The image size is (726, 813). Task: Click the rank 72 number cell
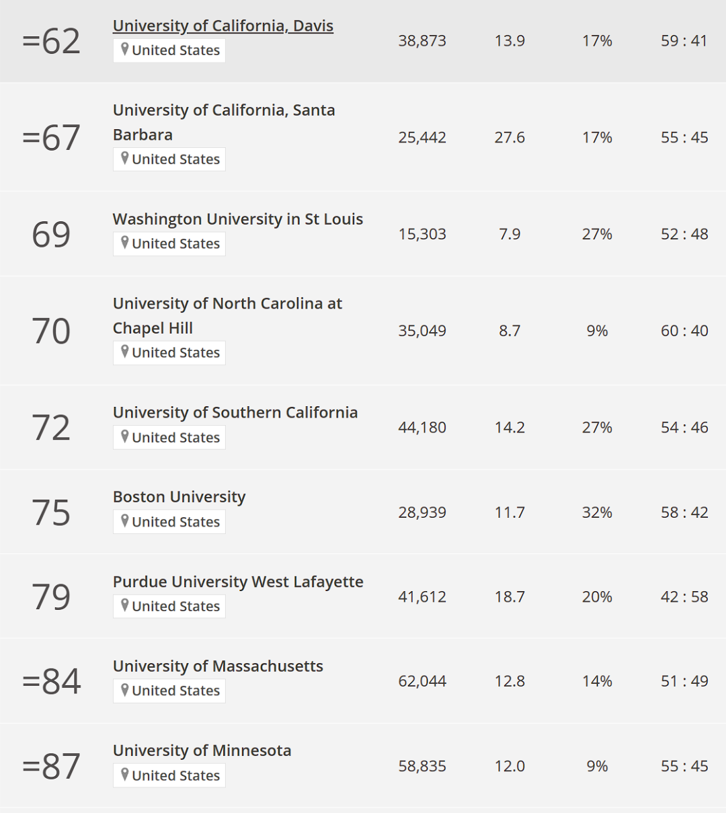tap(51, 428)
